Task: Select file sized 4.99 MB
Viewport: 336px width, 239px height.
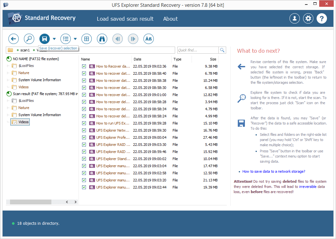Action: pyautogui.click(x=150, y=116)
